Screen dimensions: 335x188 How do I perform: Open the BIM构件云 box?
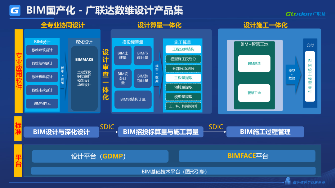(42, 104)
